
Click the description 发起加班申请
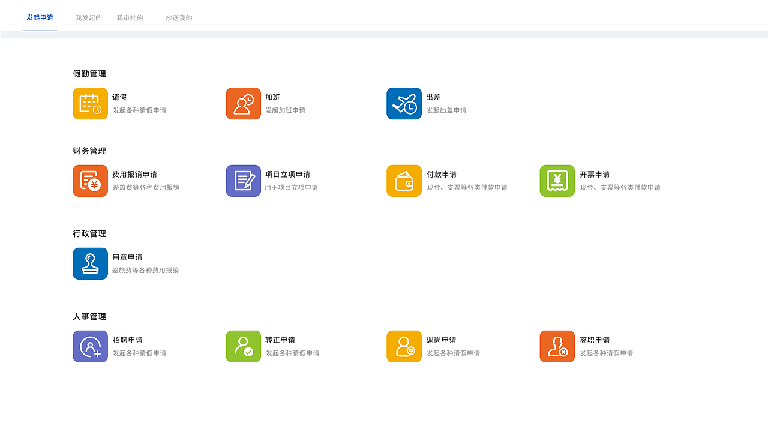click(285, 110)
